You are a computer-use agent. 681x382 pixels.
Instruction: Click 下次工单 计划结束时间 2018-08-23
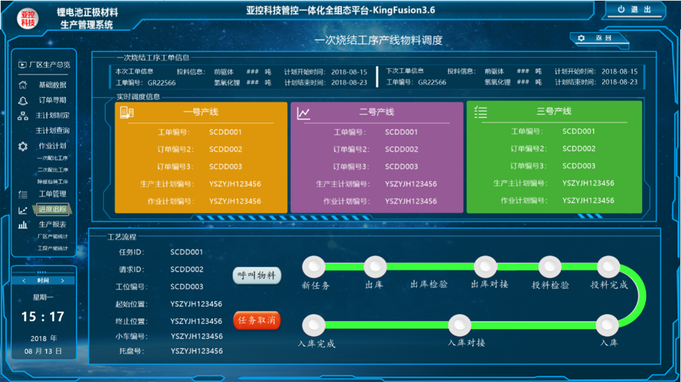[619, 82]
